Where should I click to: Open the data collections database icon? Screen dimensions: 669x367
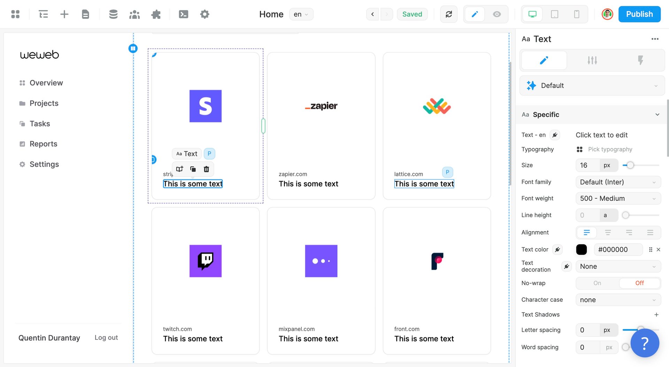point(113,14)
